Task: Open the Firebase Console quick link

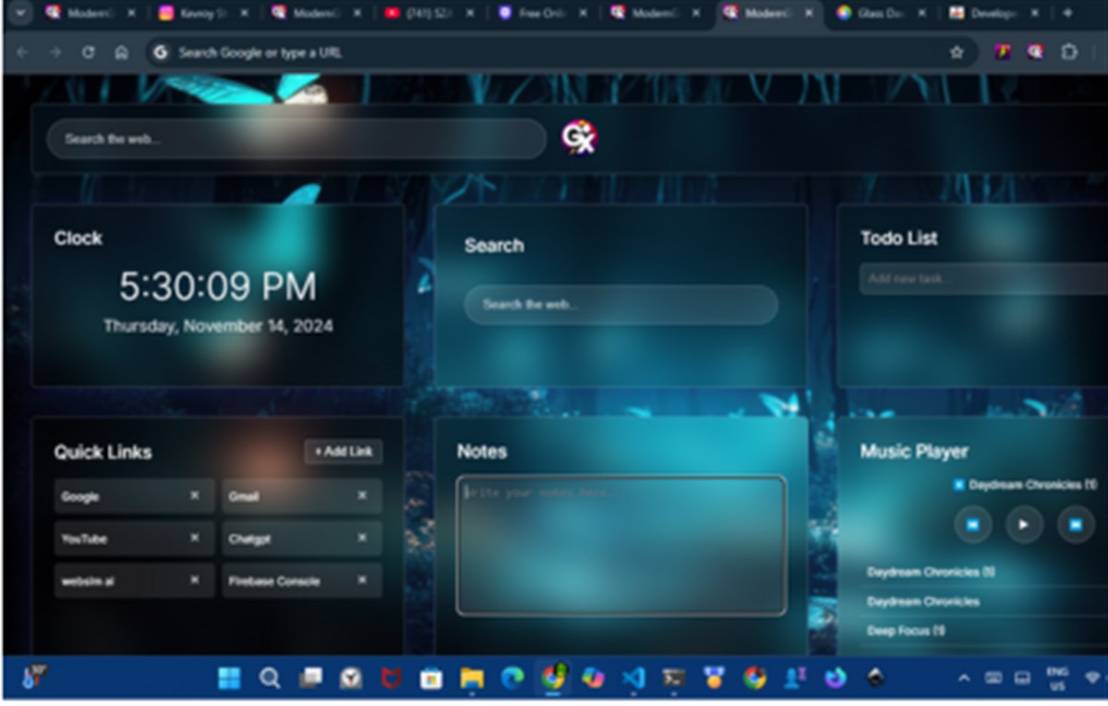Action: pos(301,580)
